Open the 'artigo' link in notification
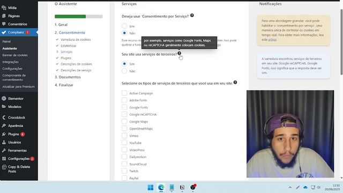Screen dimensions: 343x193 (x=272, y=40)
